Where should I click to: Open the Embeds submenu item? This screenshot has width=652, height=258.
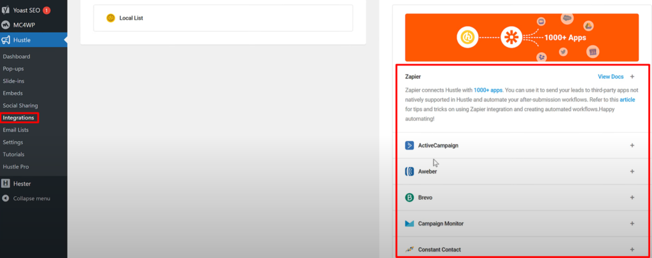coord(13,93)
